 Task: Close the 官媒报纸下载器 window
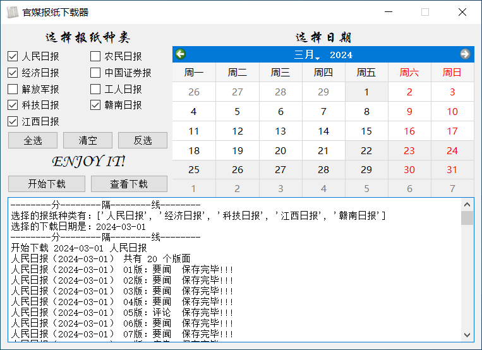click(x=462, y=12)
